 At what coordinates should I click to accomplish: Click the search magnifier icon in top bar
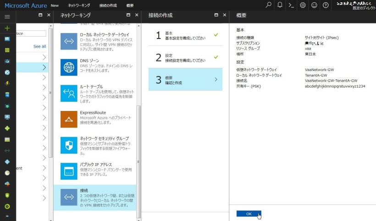tap(269, 5)
